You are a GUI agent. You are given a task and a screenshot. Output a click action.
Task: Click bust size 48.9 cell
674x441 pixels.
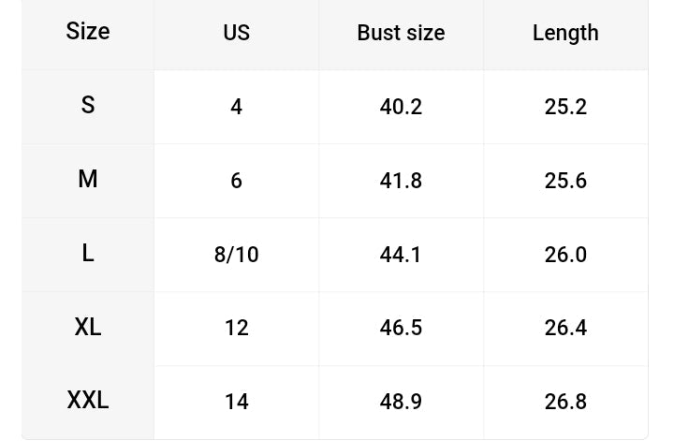pyautogui.click(x=401, y=403)
